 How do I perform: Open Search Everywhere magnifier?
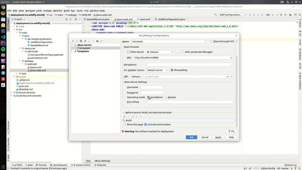[x=300, y=15]
